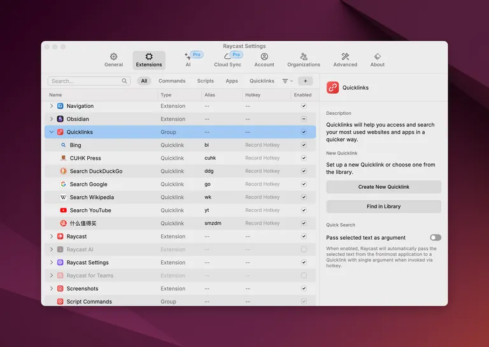Expand the Screenshots extension row
Screen dimensions: 489x347
pos(52,289)
